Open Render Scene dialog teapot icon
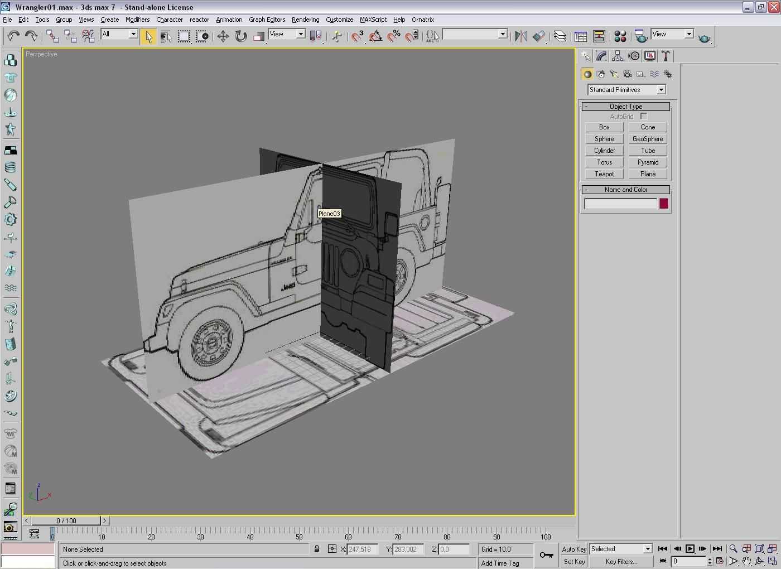Screen dimensions: 781x569 pos(641,36)
